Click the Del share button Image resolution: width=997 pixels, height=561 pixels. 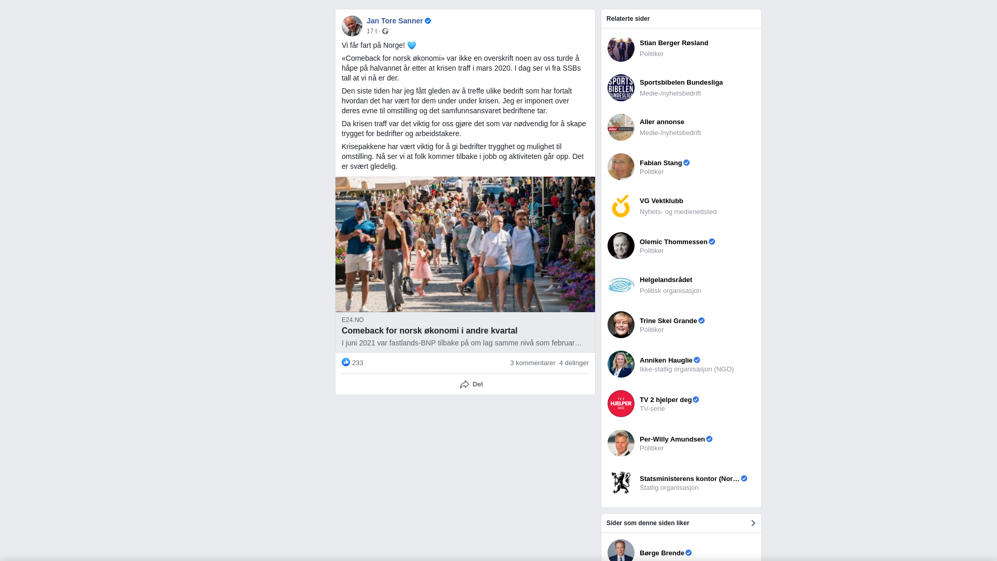tap(471, 384)
